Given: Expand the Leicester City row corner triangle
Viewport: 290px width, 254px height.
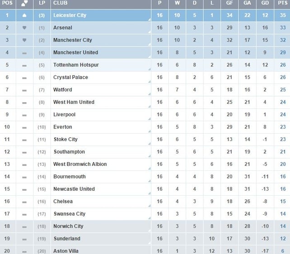Looking at the screenshot, I should pos(149,19).
